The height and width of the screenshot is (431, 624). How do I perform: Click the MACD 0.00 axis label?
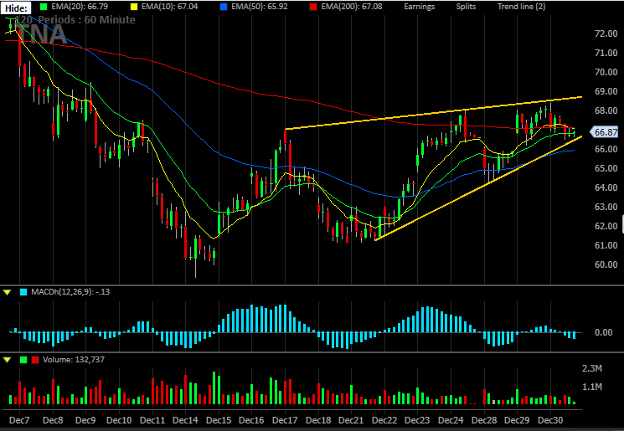pyautogui.click(x=604, y=332)
